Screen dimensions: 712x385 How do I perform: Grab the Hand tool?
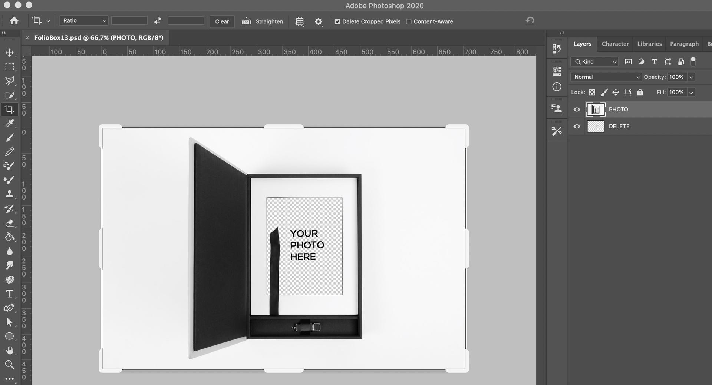click(x=10, y=350)
